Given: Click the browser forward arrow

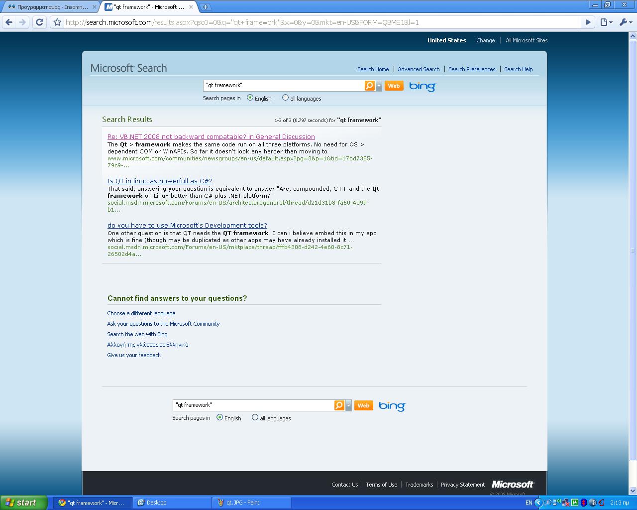Looking at the screenshot, I should click(x=22, y=22).
